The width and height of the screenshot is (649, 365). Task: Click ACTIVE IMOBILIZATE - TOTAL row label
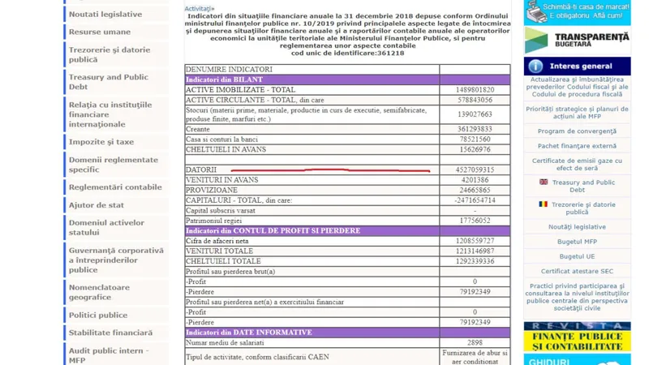[x=240, y=90]
